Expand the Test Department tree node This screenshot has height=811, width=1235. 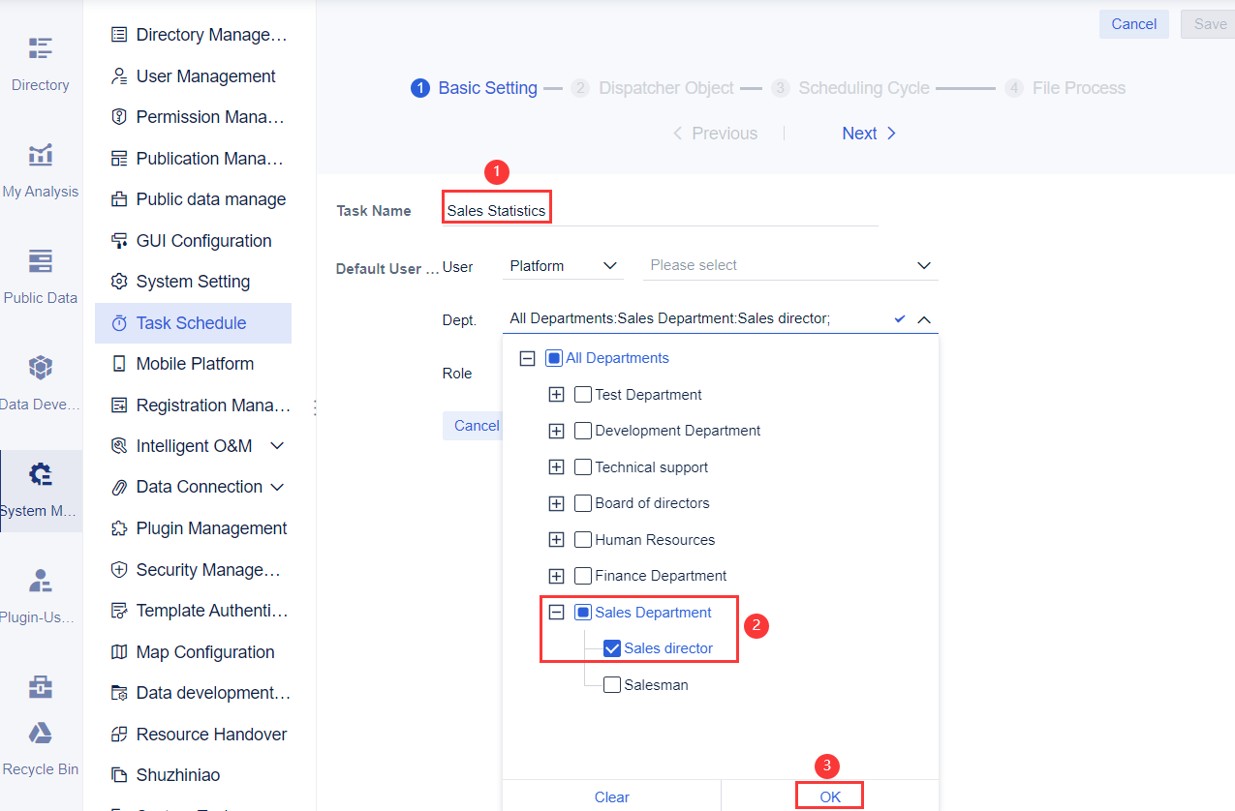coord(556,394)
